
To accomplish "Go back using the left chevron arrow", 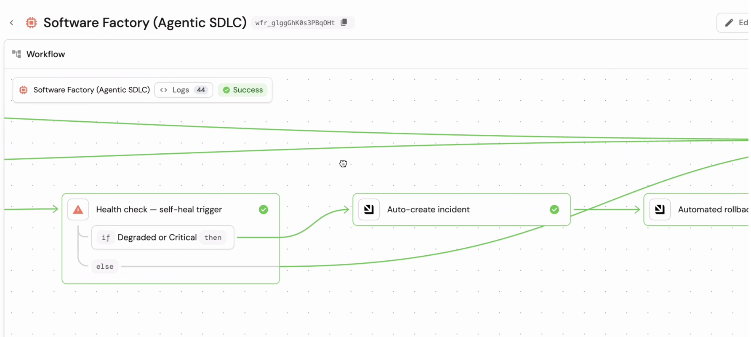I will coord(12,23).
